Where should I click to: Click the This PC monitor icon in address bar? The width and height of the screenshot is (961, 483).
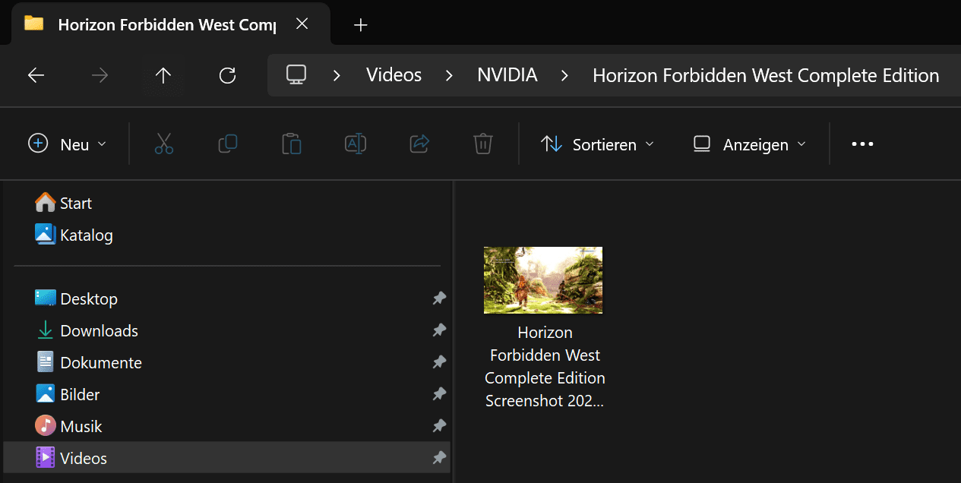point(296,74)
